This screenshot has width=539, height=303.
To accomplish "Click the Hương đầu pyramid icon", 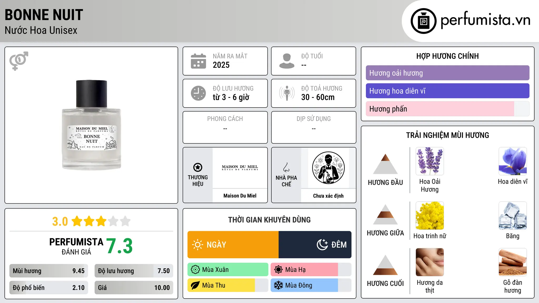I will pos(385,164).
